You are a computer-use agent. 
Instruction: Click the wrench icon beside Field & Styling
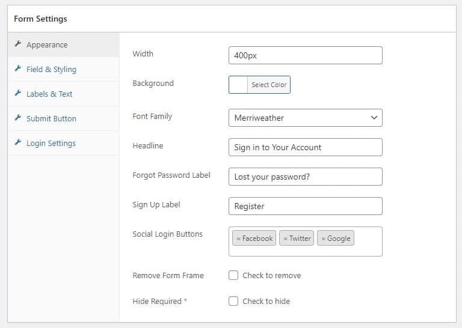18,68
